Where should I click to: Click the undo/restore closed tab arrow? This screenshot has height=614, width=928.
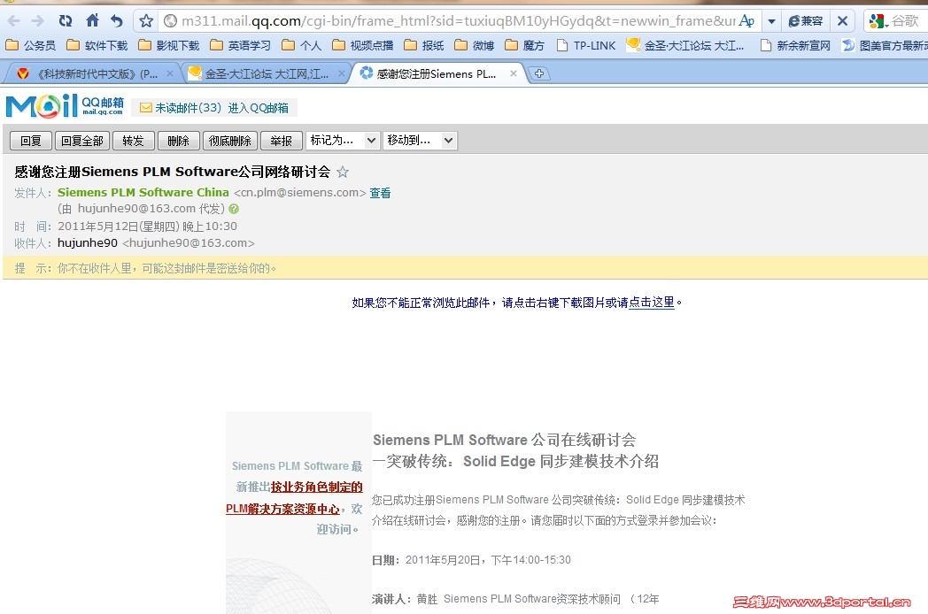point(117,21)
